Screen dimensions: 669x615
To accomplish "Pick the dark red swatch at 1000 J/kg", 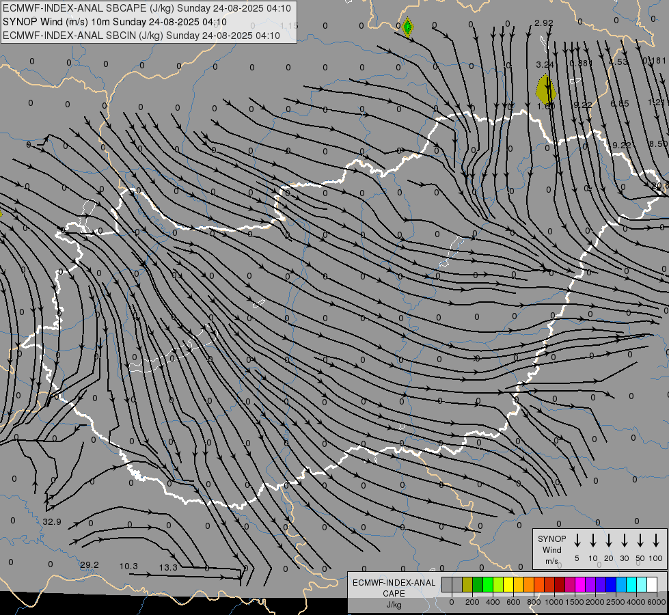I will 560,584.
